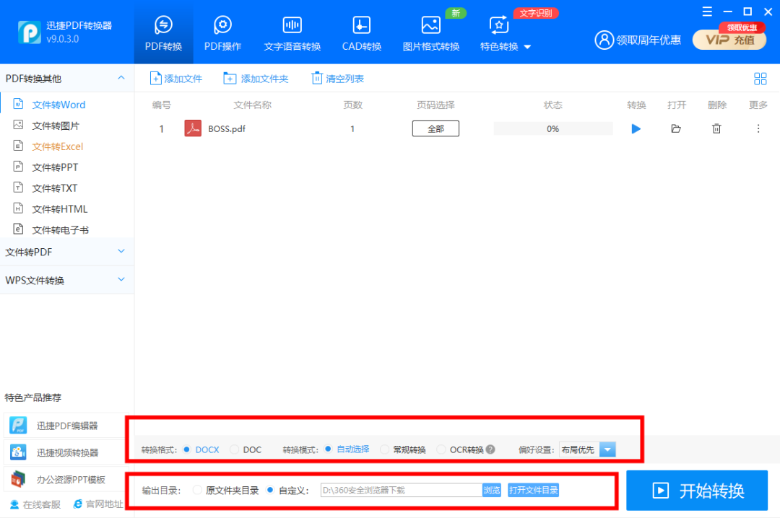Click the OCR转换 help question icon
The height and width of the screenshot is (518, 780).
pyautogui.click(x=490, y=449)
